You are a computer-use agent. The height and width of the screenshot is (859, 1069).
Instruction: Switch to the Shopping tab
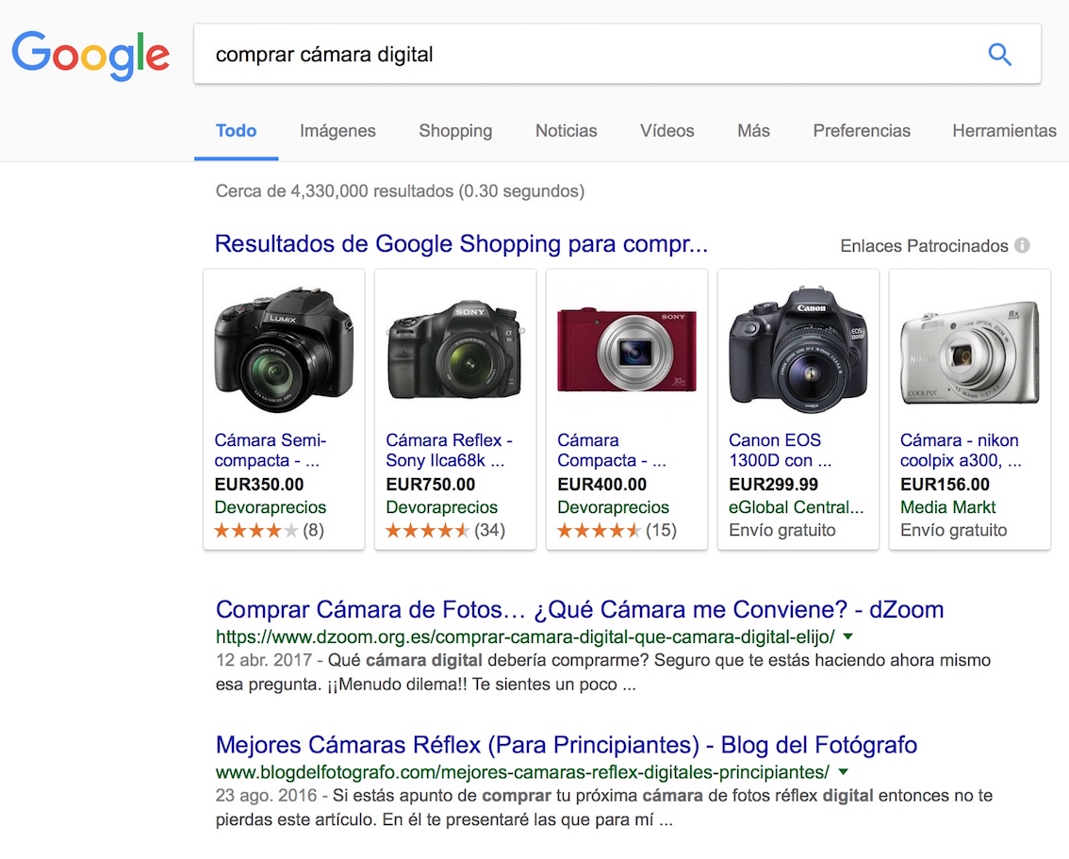(455, 131)
